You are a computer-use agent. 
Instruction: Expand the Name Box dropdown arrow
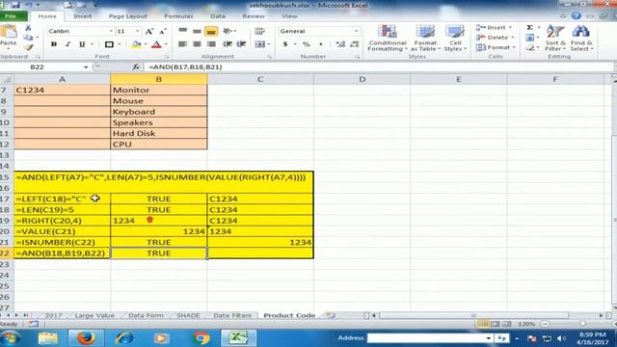[86, 67]
